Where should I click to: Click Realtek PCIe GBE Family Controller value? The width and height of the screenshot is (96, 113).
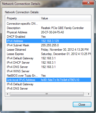tap(62, 28)
